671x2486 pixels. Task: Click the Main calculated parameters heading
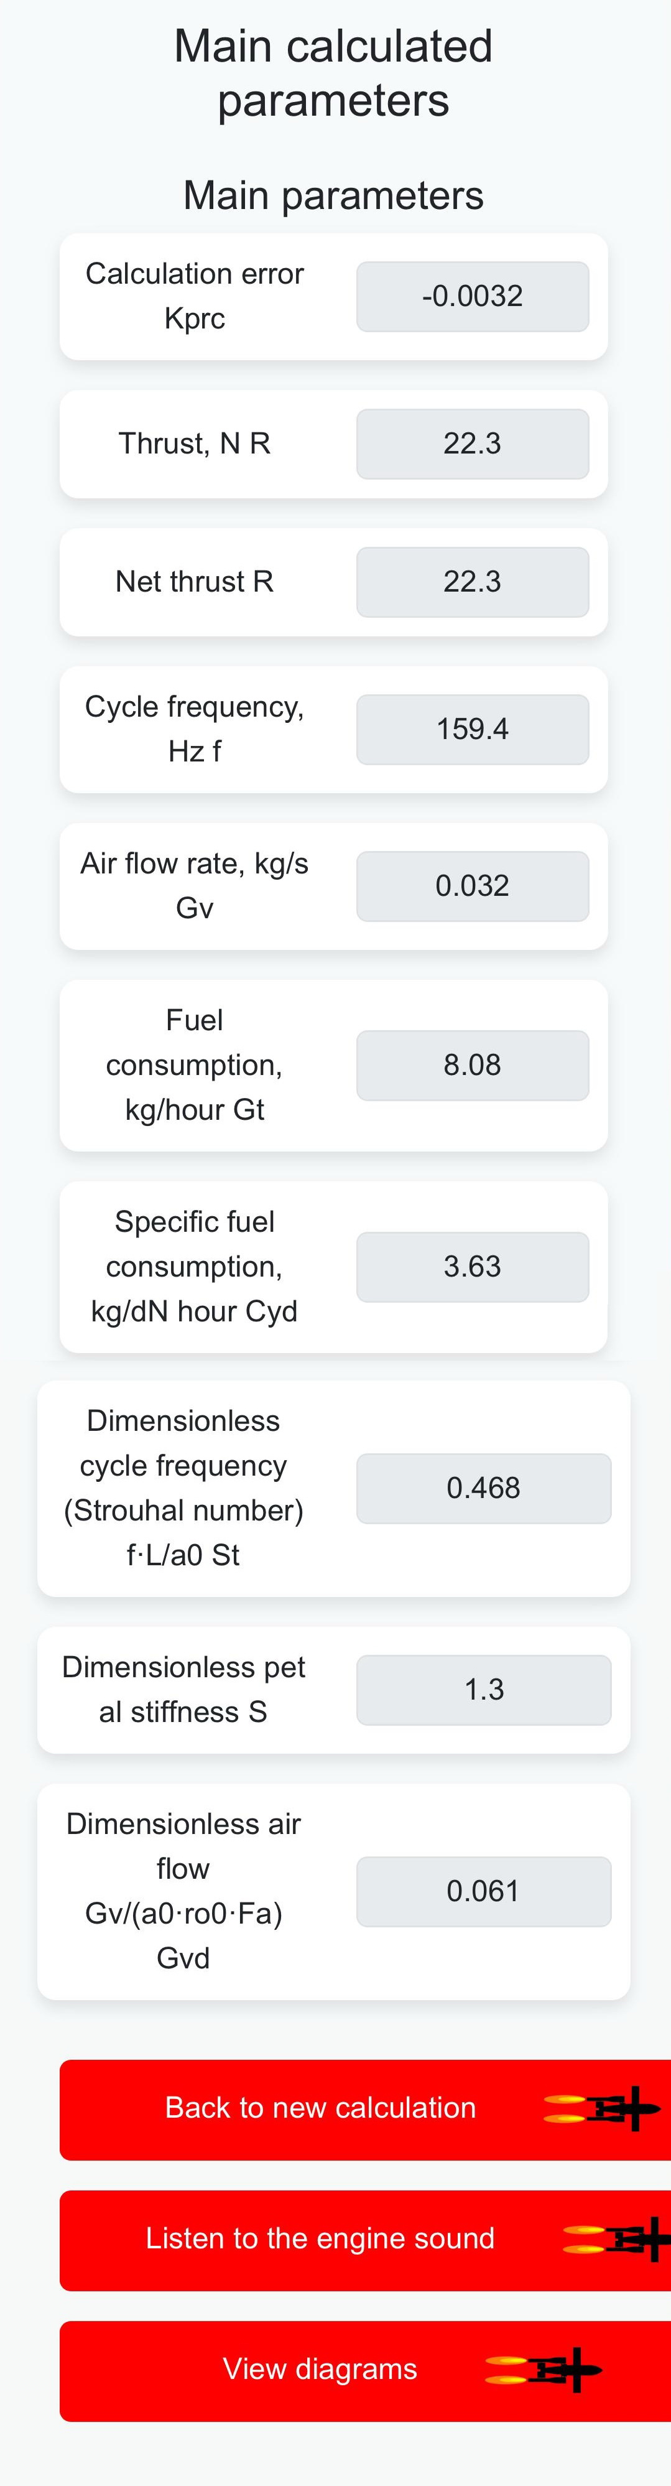tap(333, 73)
